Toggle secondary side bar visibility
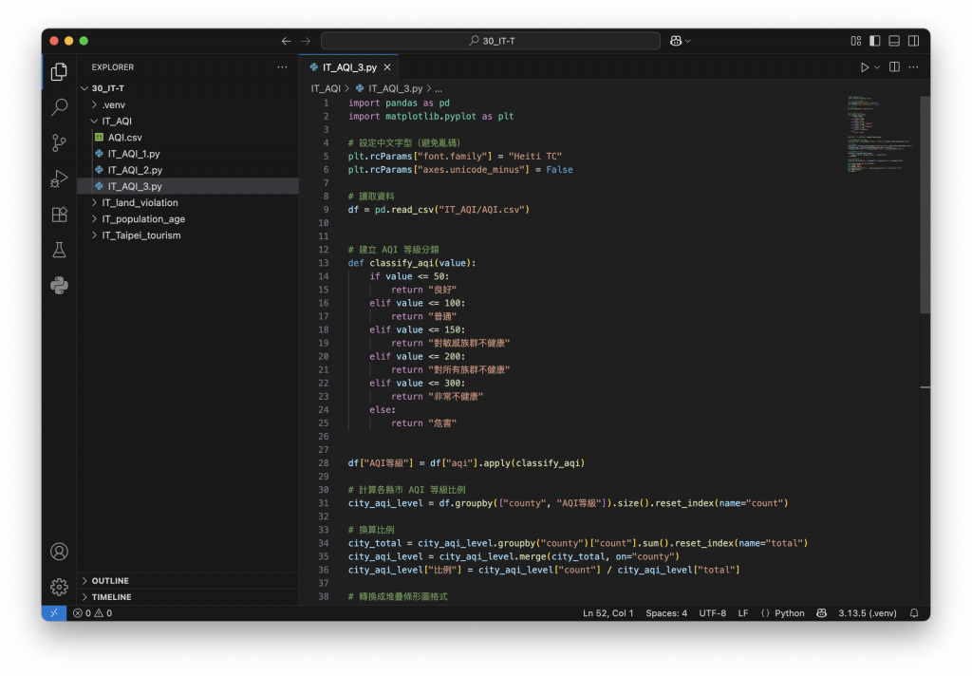Viewport: 972px width, 676px height. (914, 41)
